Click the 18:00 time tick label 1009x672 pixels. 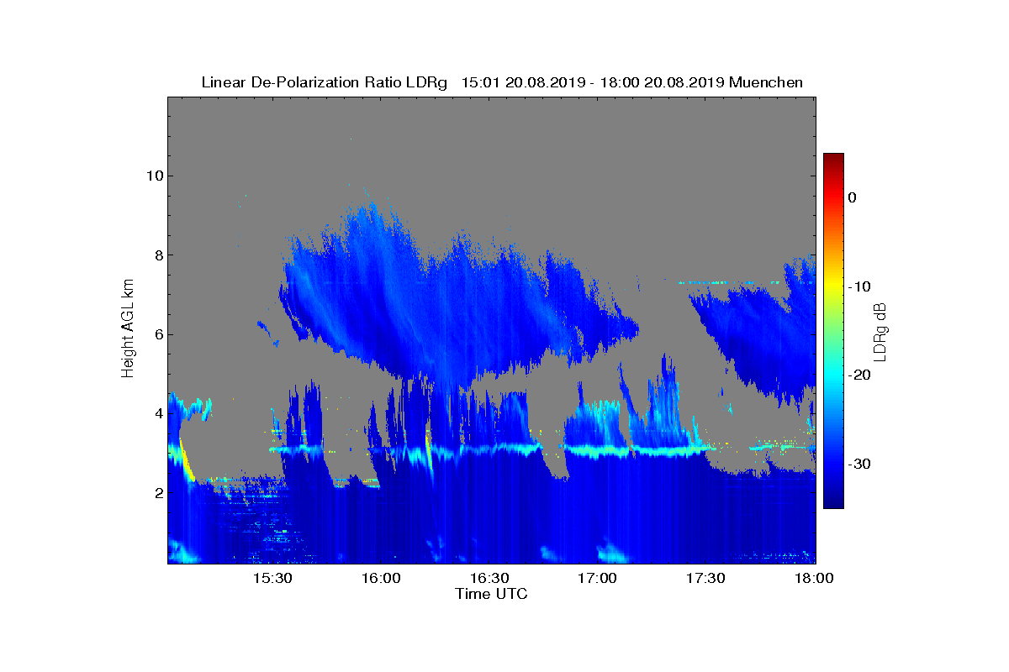[x=815, y=579]
